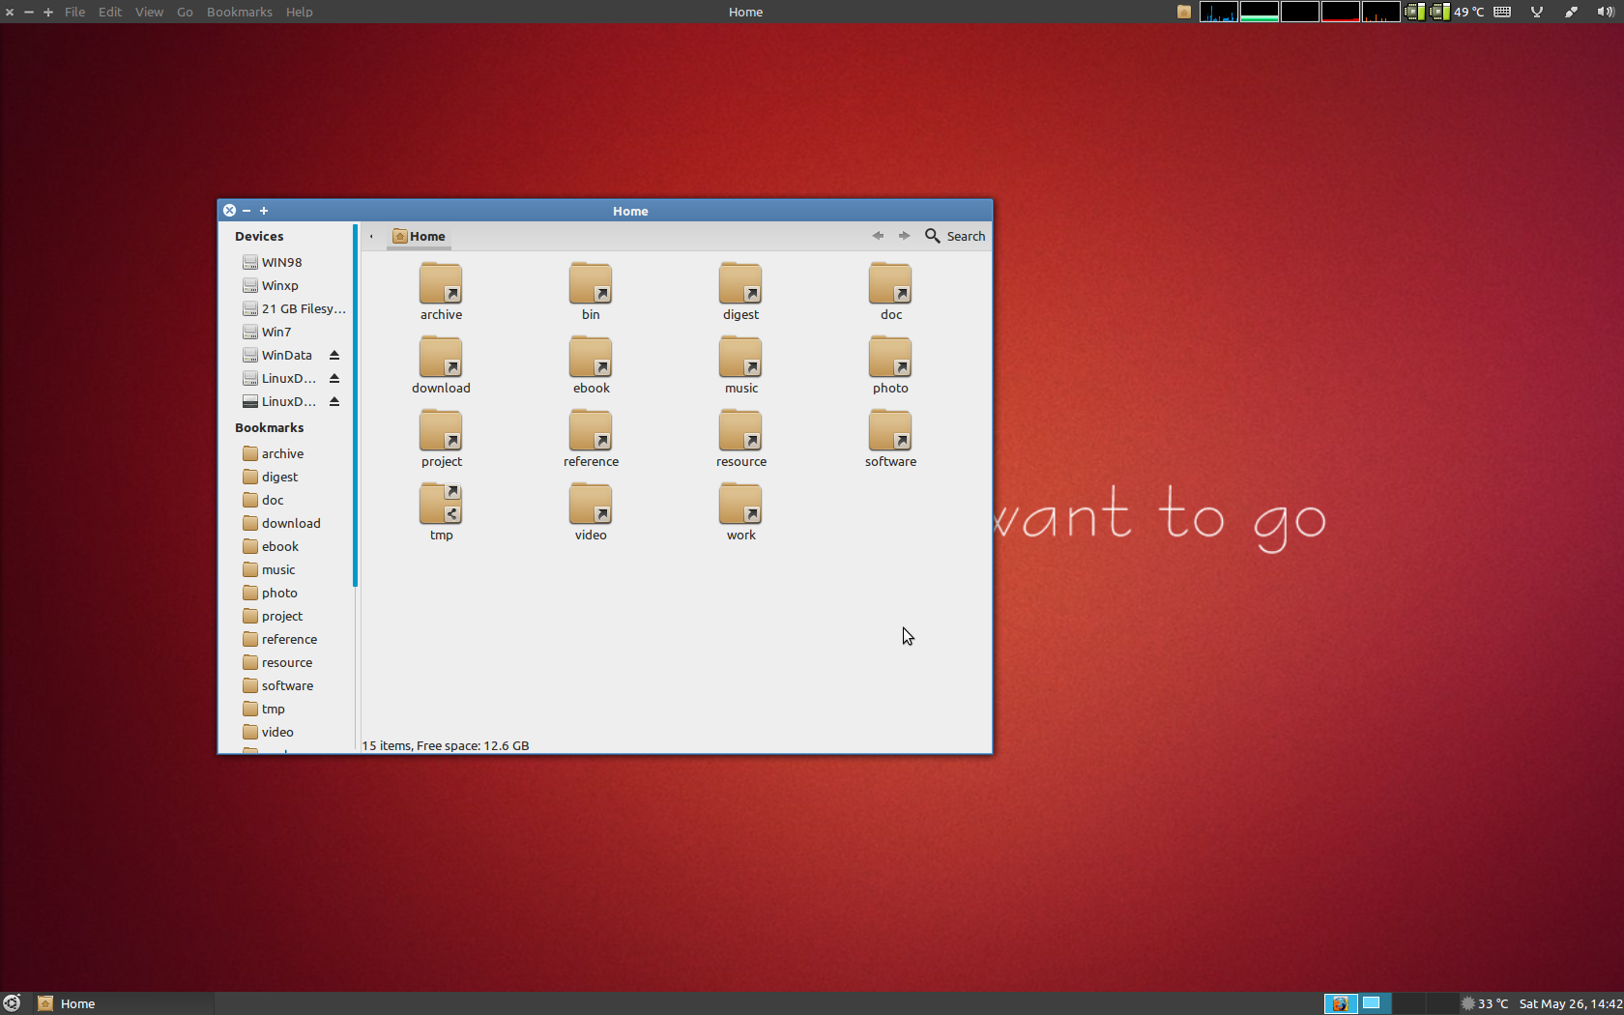Screen dimensions: 1624x1015
Task: Open the Help menu
Action: [x=299, y=12]
